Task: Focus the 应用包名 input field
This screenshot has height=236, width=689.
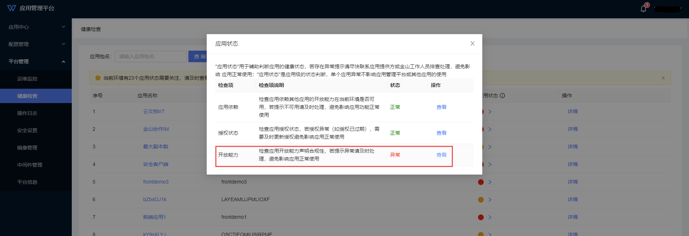Action: pos(150,56)
